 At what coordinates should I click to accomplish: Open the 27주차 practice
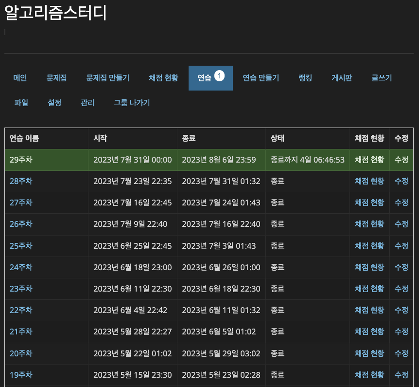pos(21,203)
